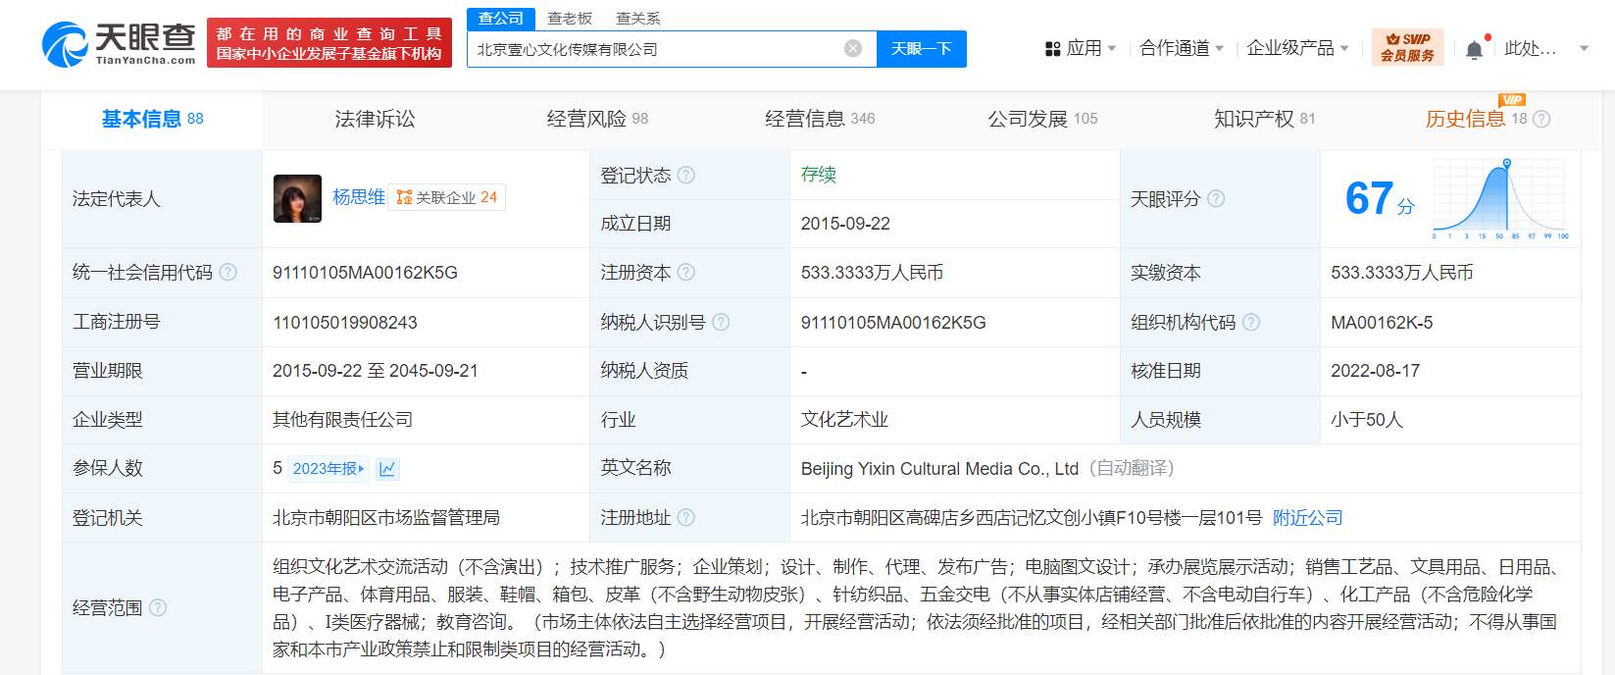Viewport: 1615px width, 675px height.
Task: Open legal representative 杨思维 link
Action: click(358, 197)
